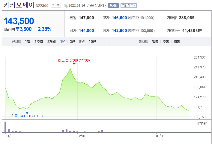Open the 기업개요 dropdown
The width and height of the screenshot is (212, 144).
(x=129, y=5)
